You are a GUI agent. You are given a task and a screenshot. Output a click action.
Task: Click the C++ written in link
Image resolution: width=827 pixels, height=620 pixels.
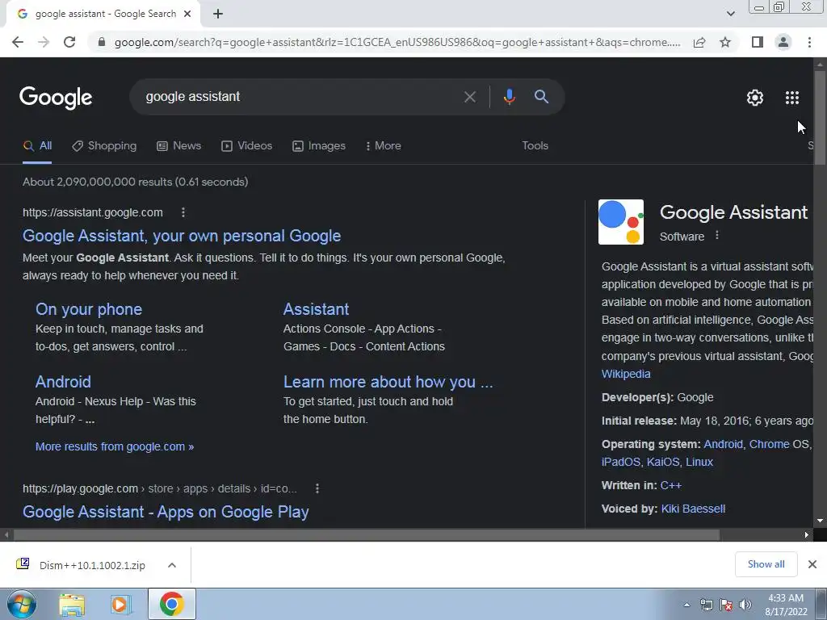tap(671, 485)
